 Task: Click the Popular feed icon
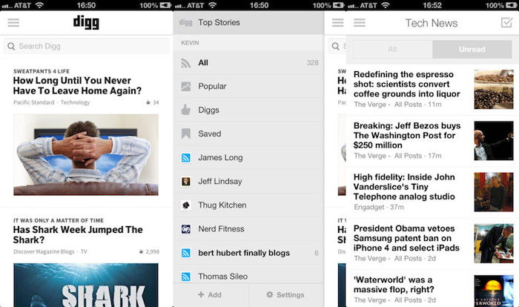point(186,87)
